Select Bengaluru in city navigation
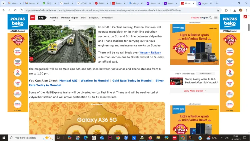 point(94,17)
